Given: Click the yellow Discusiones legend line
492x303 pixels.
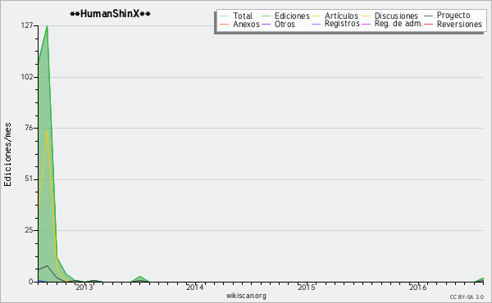Looking at the screenshot, I should coord(367,16).
